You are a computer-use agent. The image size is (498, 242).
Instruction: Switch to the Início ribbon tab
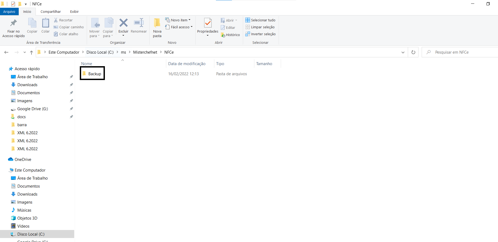[27, 11]
